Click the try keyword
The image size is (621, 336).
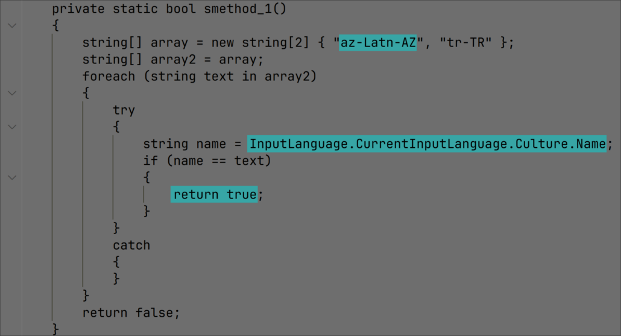coord(124,110)
